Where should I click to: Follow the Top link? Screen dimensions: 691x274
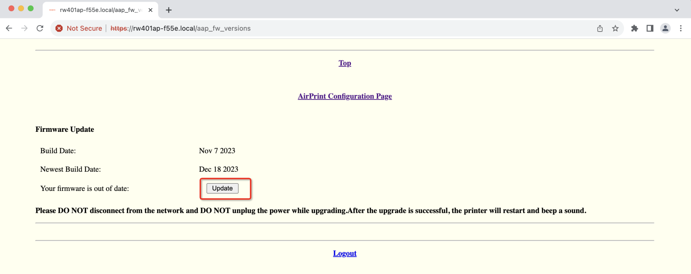click(345, 63)
